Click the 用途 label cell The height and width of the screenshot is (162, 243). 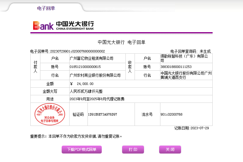(50, 99)
